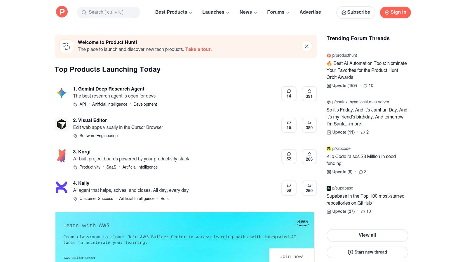Screen dimensions: 467x262
Task: Expand the Launches dropdown
Action: pos(215,12)
